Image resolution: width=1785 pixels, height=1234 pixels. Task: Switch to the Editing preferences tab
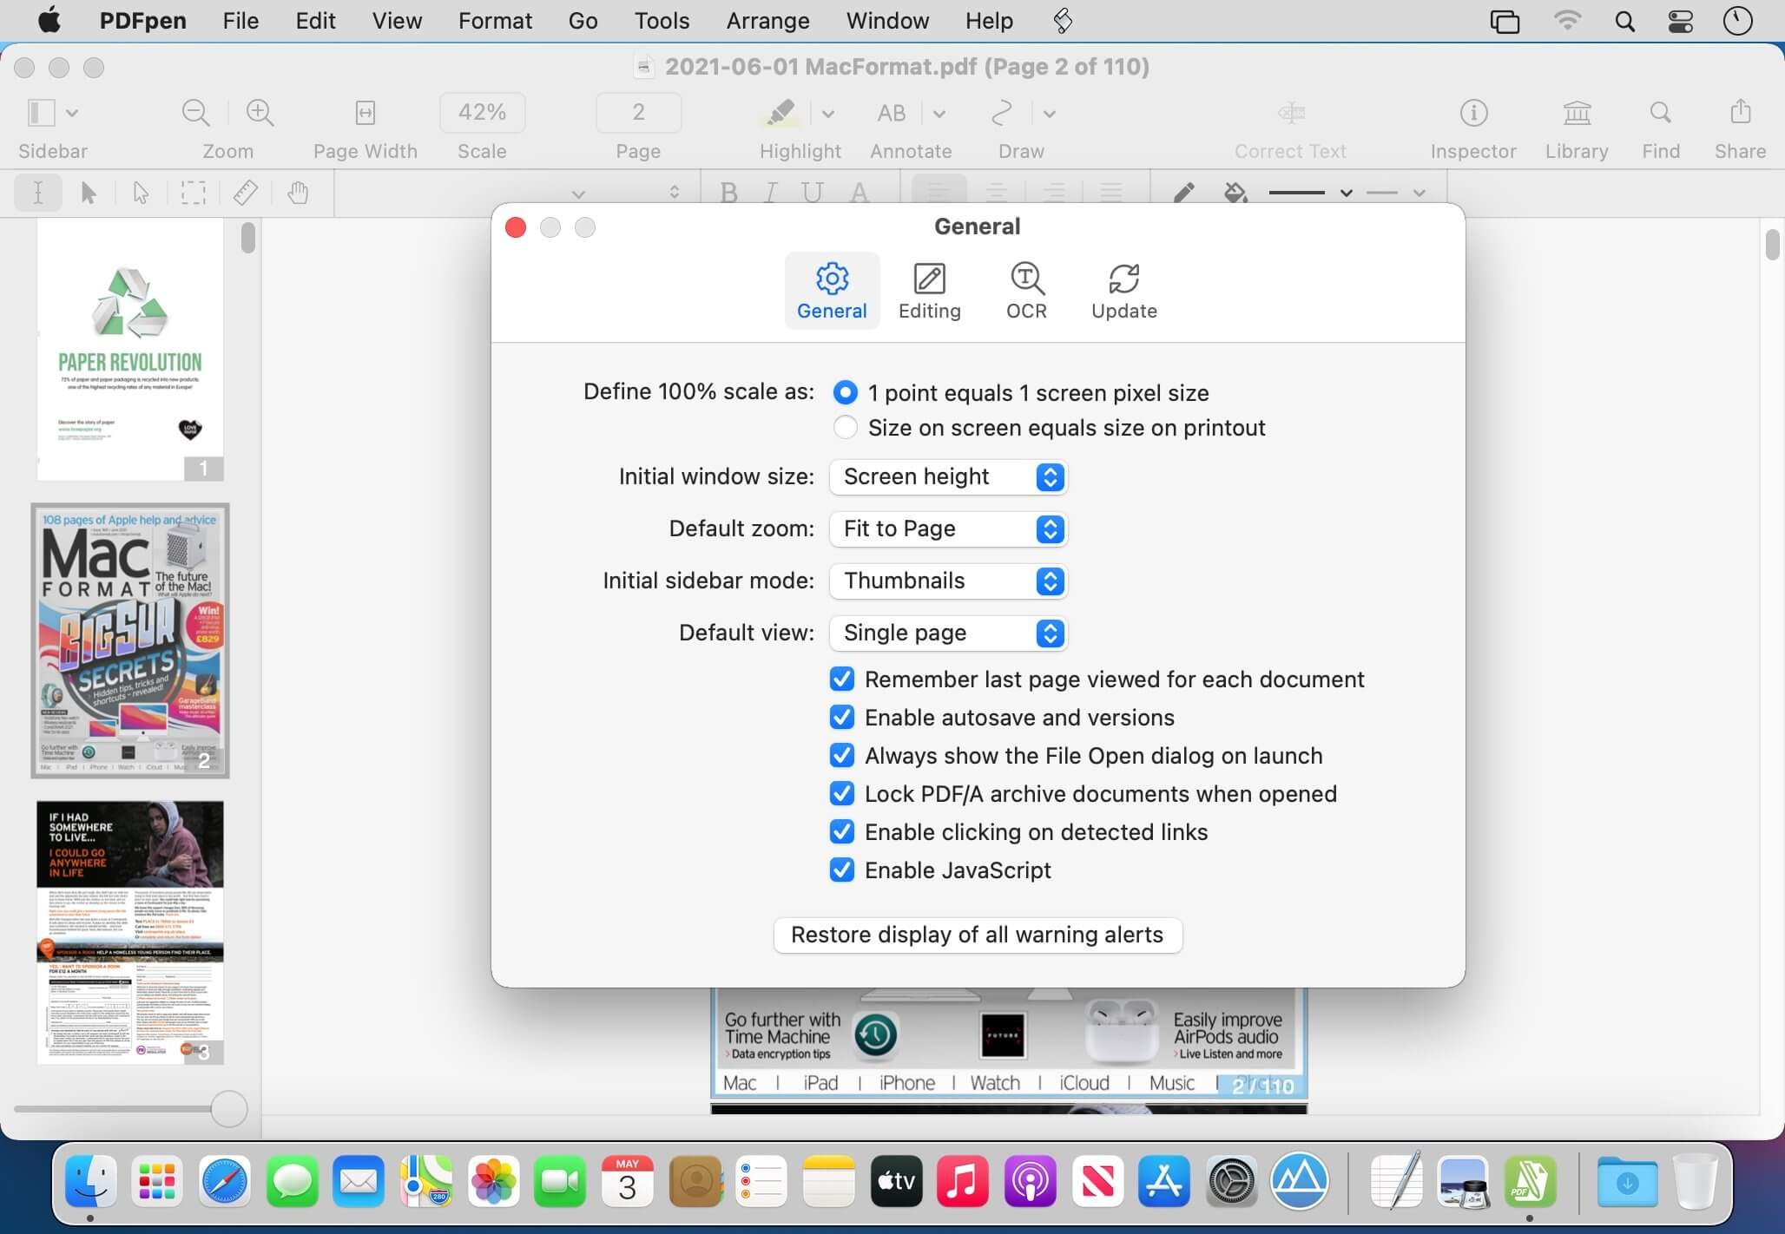pyautogui.click(x=929, y=291)
